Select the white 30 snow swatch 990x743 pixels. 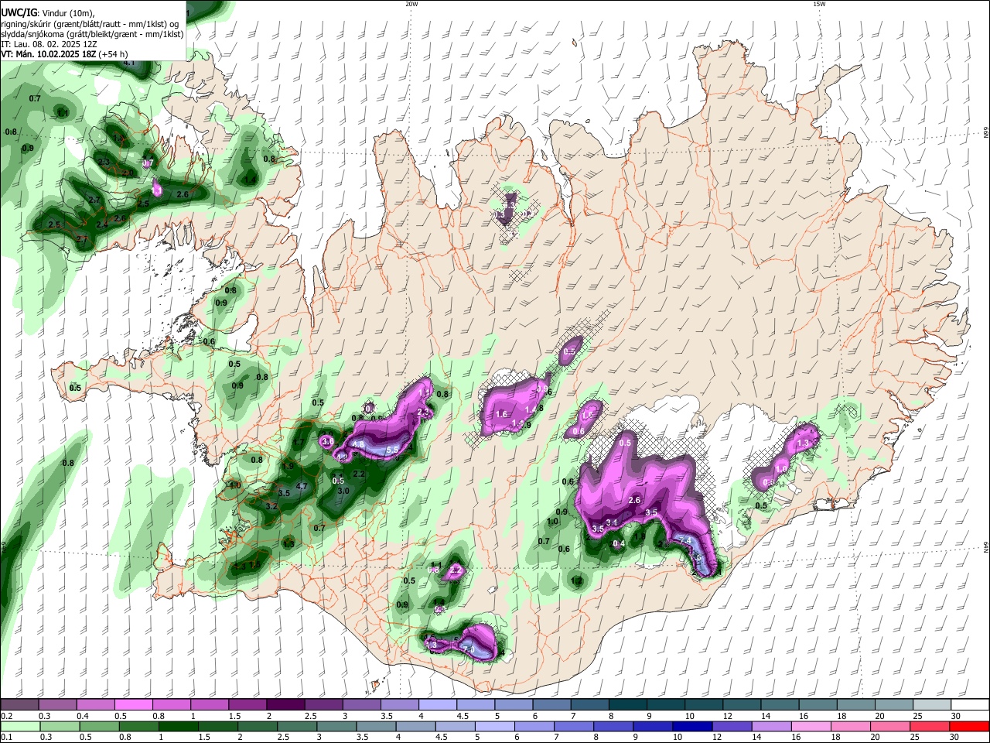[970, 704]
